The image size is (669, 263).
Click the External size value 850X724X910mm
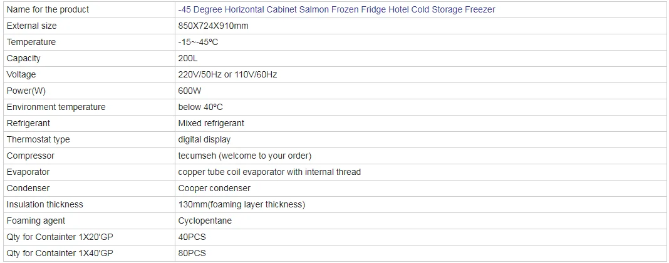tap(214, 26)
